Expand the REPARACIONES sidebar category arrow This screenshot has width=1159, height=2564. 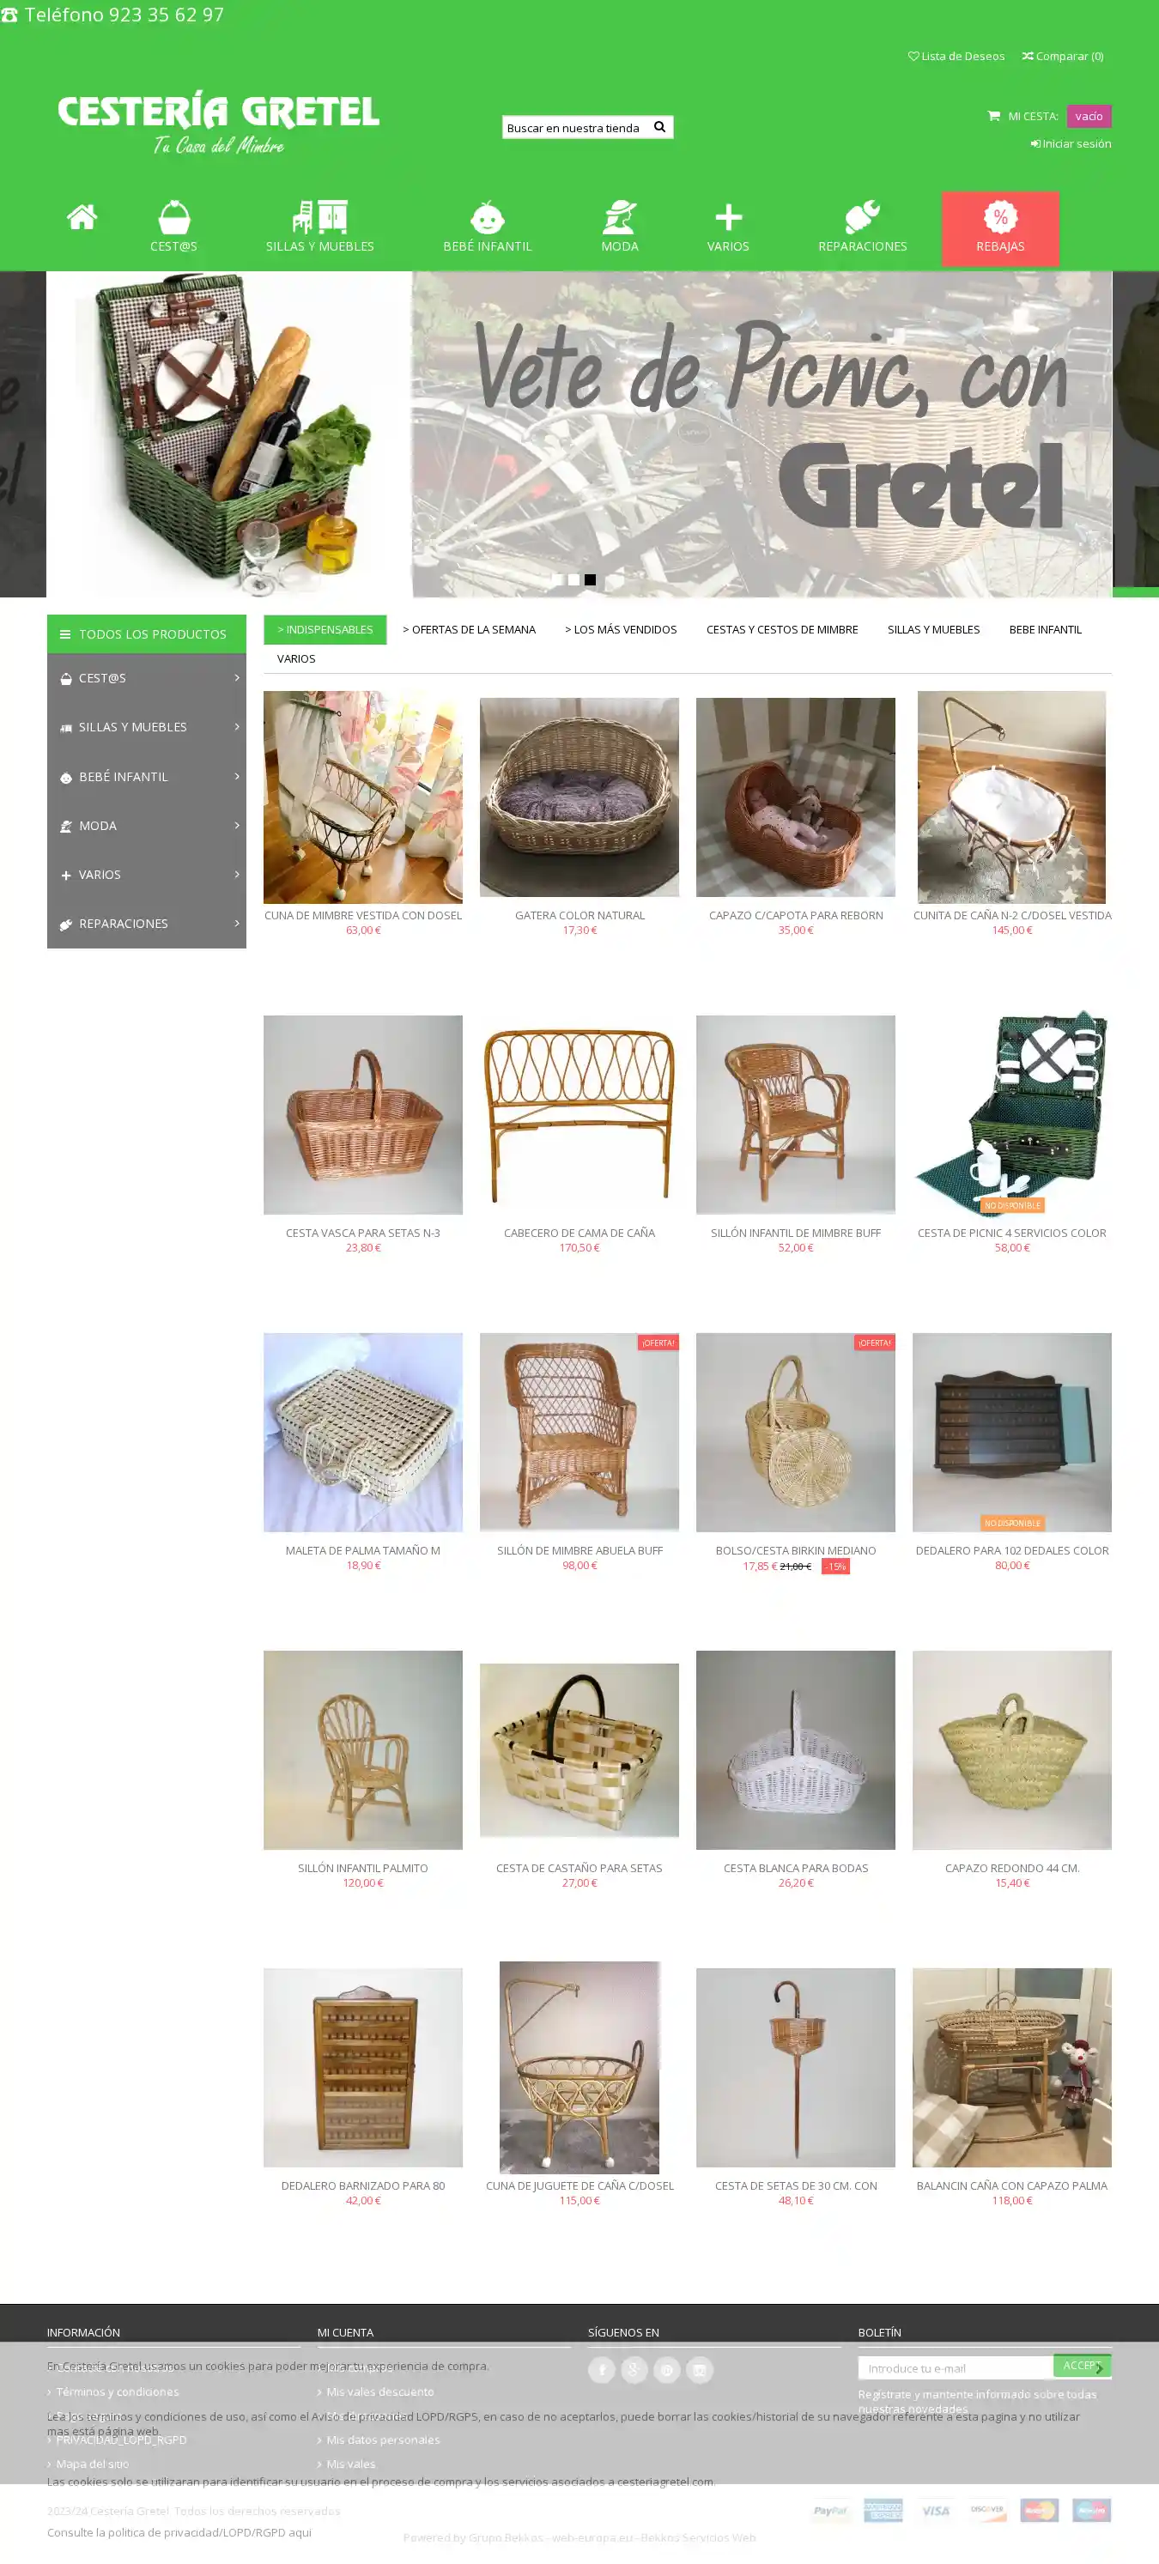tap(236, 923)
